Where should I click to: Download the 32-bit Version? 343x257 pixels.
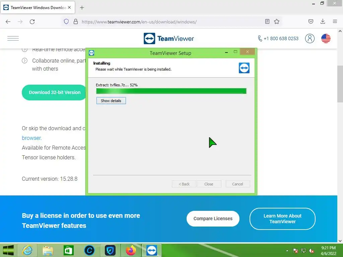(x=55, y=92)
